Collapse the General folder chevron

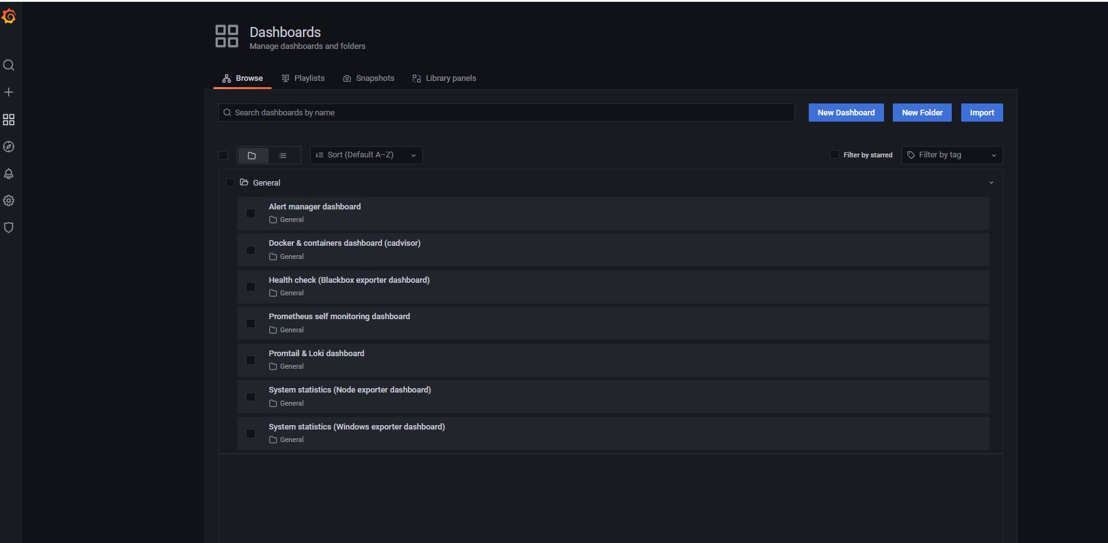pyautogui.click(x=991, y=182)
